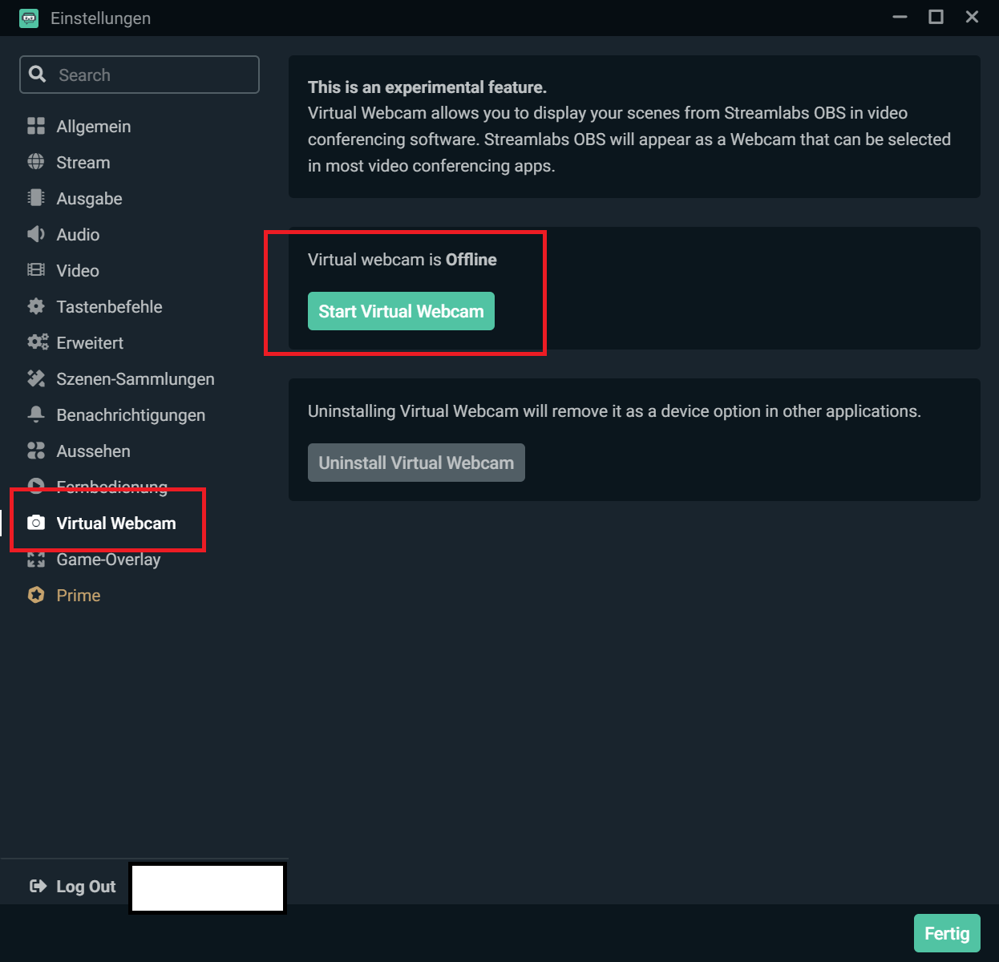The width and height of the screenshot is (999, 962).
Task: Click the Tastenbefehle gear icon
Action: (x=36, y=306)
